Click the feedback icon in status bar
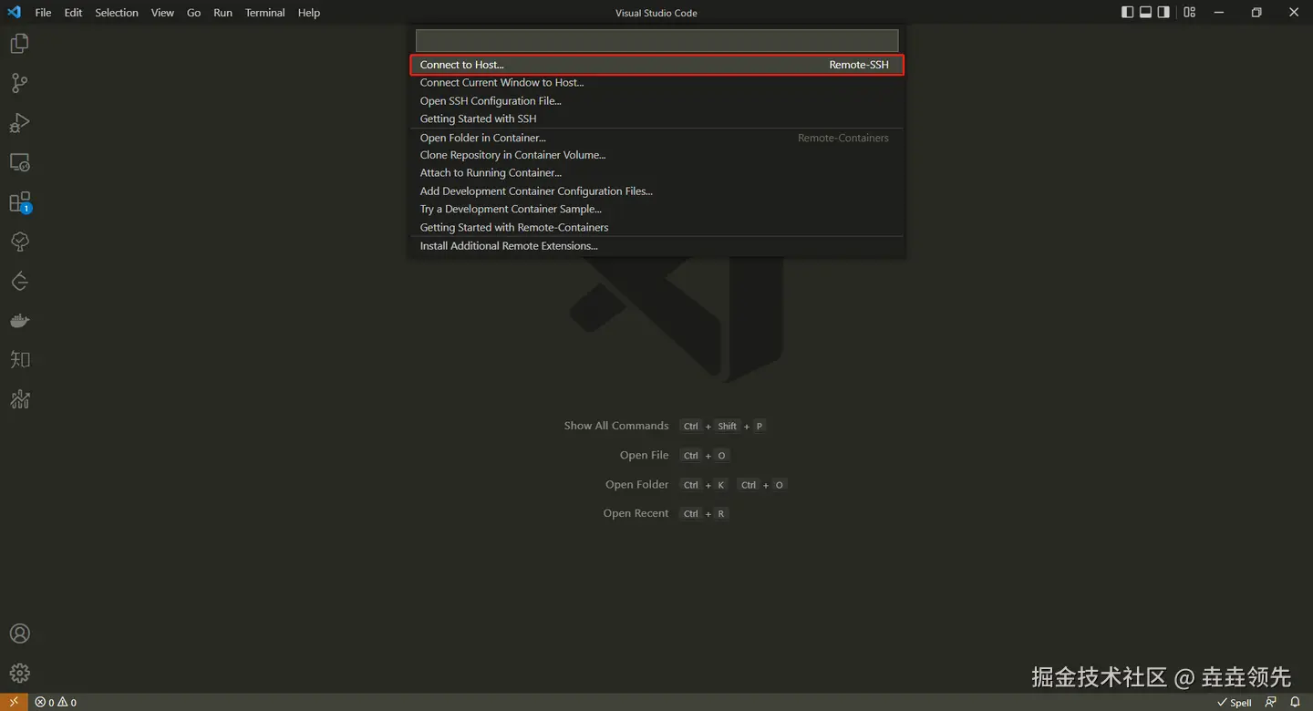The image size is (1313, 711). click(x=1271, y=702)
